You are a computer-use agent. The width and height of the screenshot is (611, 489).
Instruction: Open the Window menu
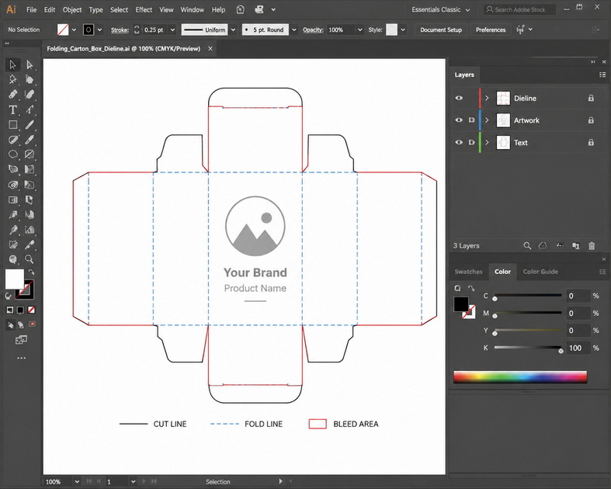[192, 10]
